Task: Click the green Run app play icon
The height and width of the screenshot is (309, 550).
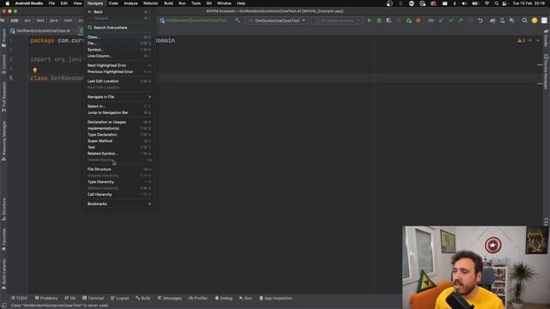Action: 370,21
